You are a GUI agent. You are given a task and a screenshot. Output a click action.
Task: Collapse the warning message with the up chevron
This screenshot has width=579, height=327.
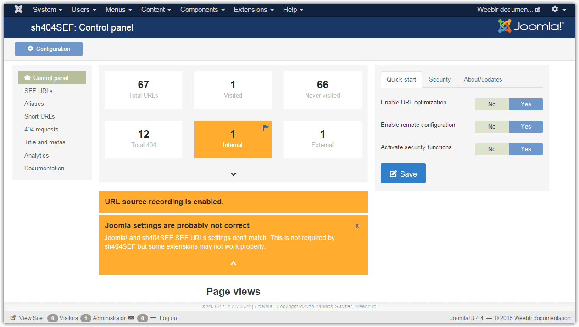[x=233, y=263]
